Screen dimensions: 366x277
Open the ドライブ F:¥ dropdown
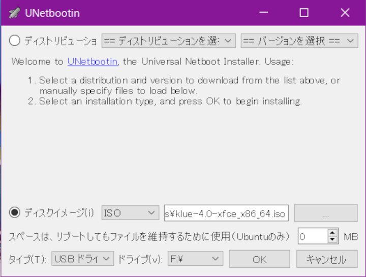click(x=195, y=259)
